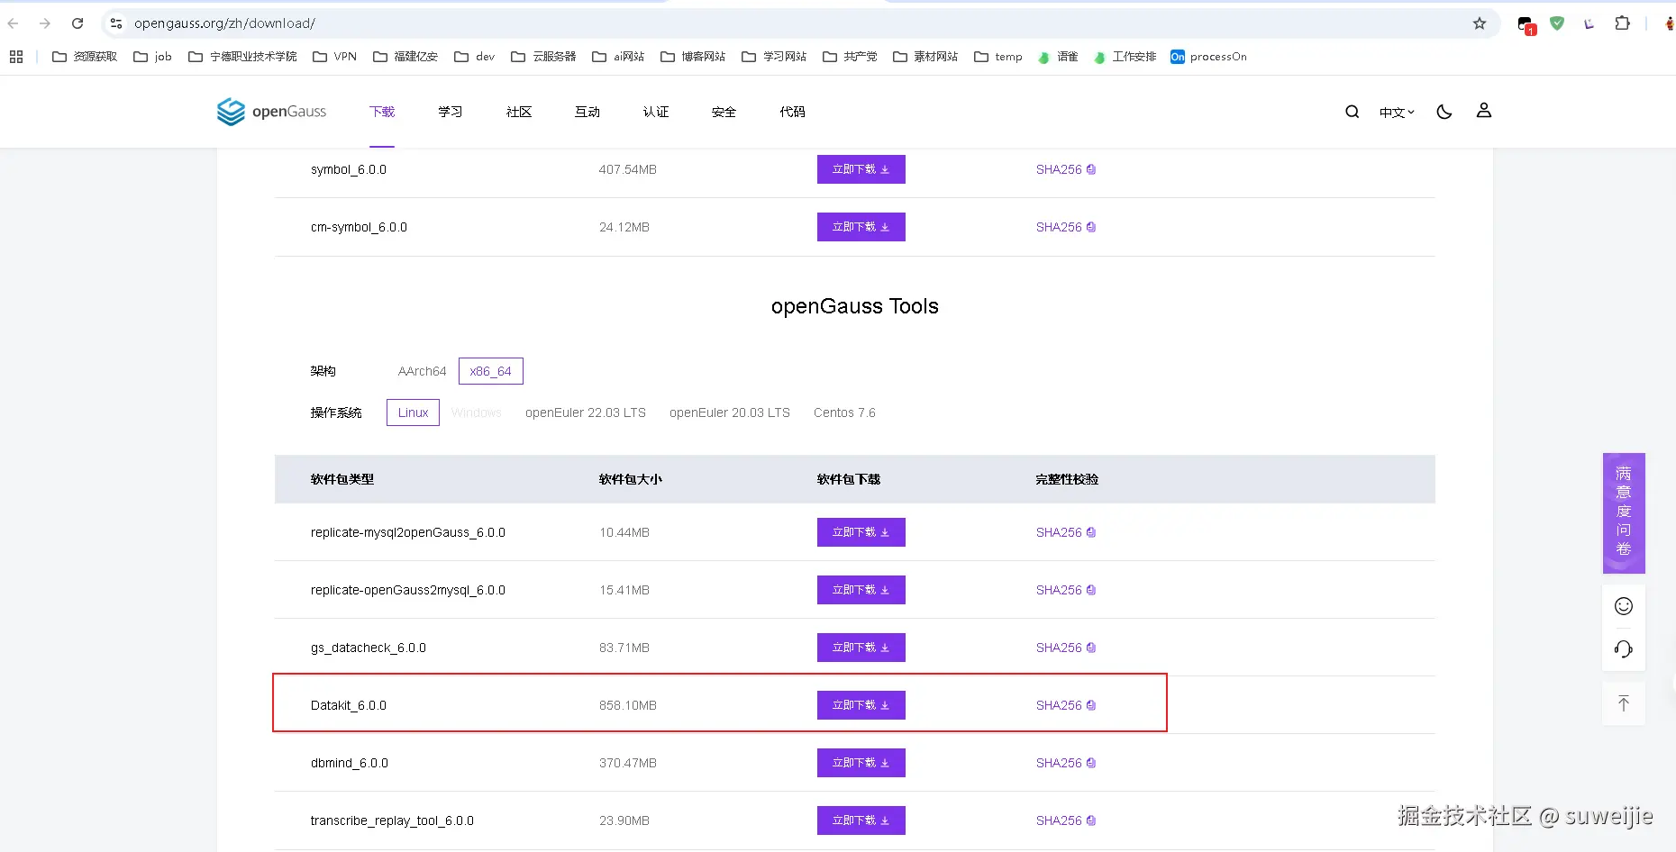
Task: Download replicate-openGauss2mysql_6.0.0 package
Action: [861, 590]
